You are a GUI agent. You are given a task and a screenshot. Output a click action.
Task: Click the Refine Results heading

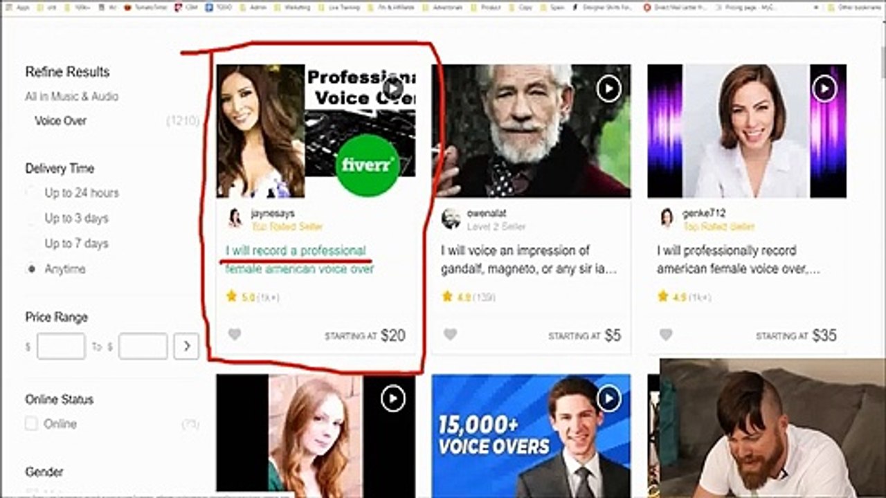67,72
